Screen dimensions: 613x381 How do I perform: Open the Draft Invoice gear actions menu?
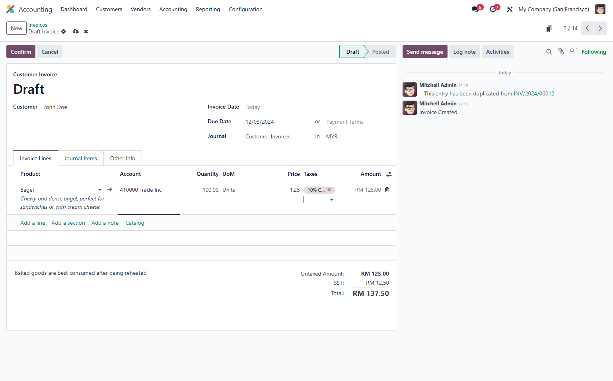click(x=63, y=31)
